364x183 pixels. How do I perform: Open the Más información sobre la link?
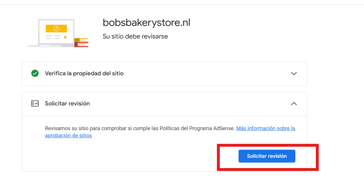tap(266, 128)
